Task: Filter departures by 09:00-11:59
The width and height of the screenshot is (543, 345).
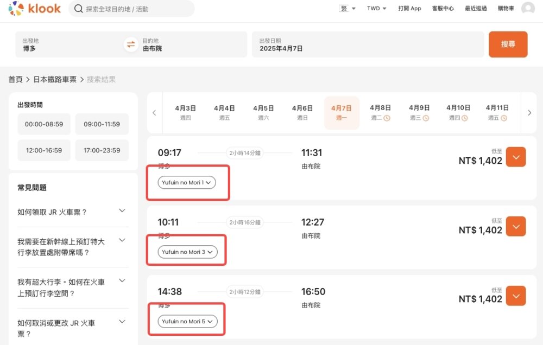Action: point(102,124)
